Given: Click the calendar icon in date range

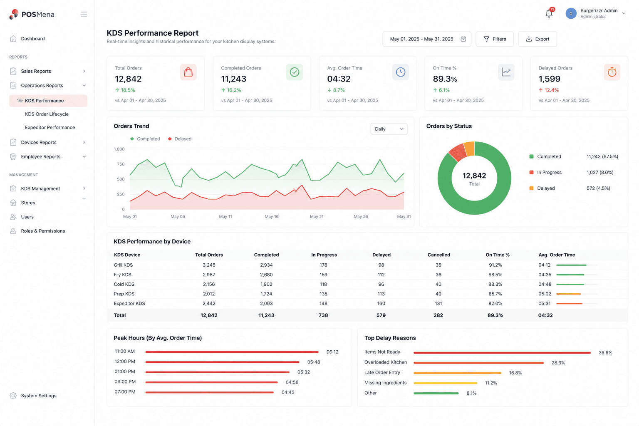Looking at the screenshot, I should point(463,39).
